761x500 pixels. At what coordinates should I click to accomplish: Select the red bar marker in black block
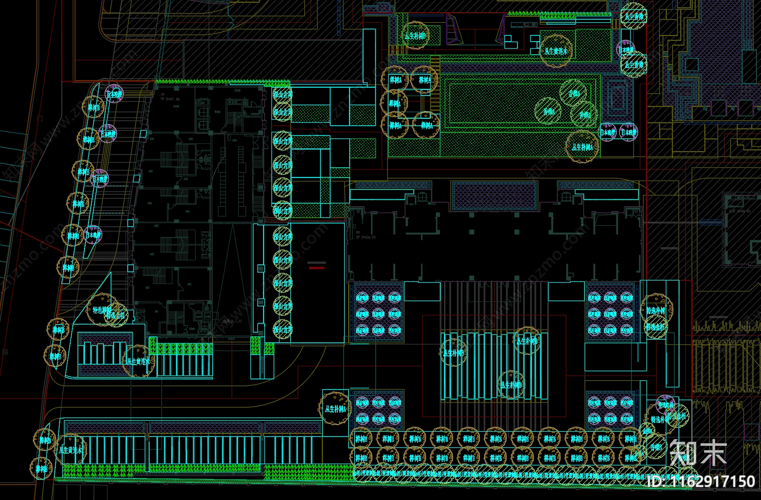tap(317, 268)
